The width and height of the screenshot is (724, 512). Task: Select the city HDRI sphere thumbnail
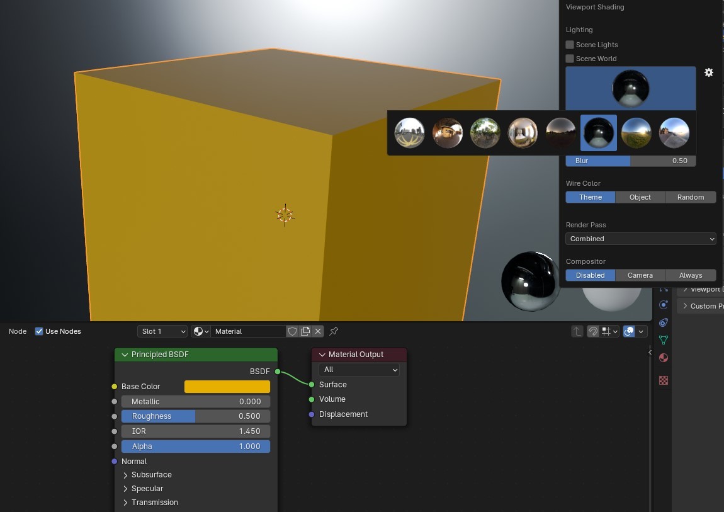coord(410,133)
